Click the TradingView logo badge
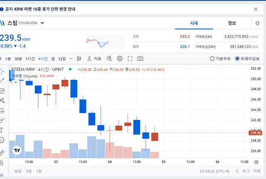 tap(17, 150)
